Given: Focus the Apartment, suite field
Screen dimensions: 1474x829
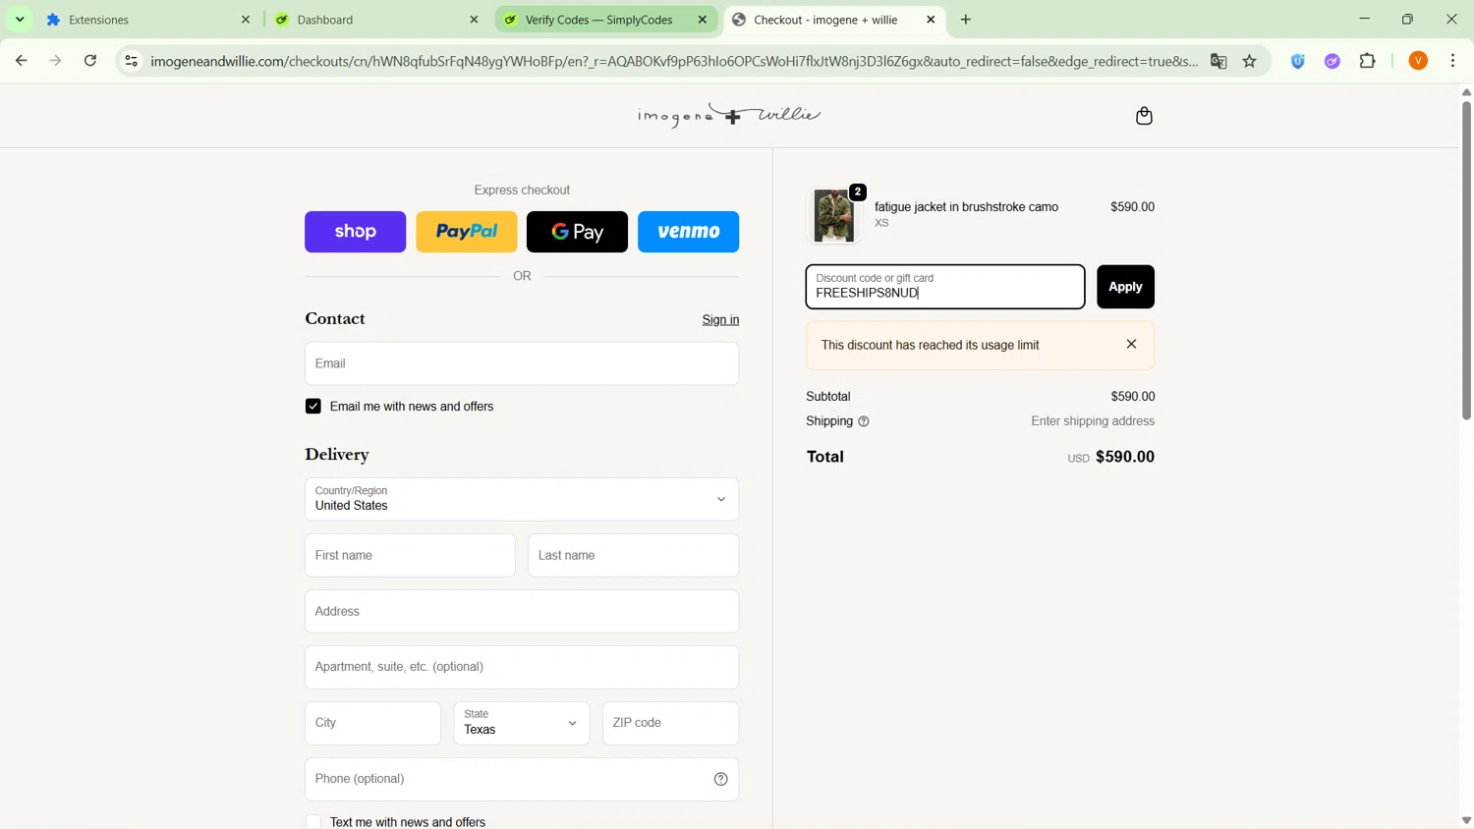Looking at the screenshot, I should point(522,668).
